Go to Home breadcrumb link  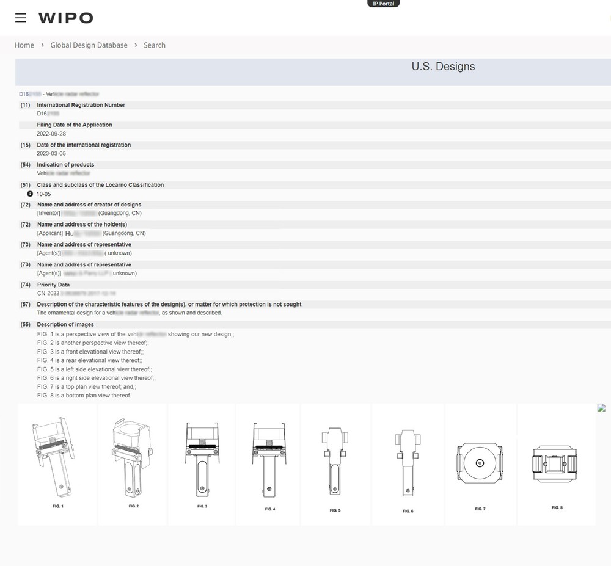[x=24, y=45]
